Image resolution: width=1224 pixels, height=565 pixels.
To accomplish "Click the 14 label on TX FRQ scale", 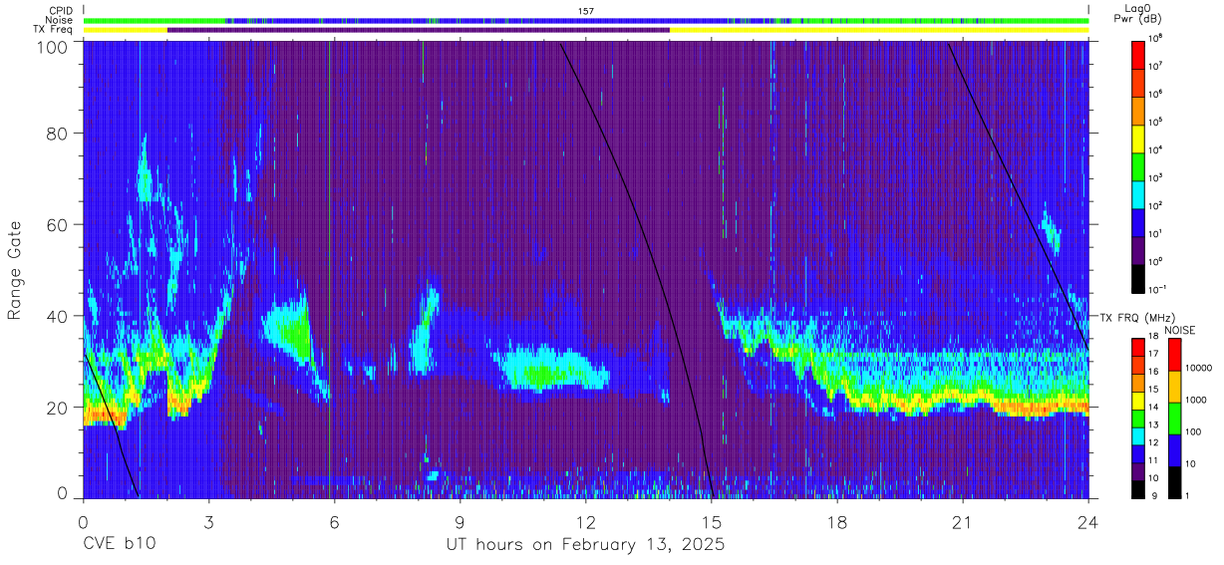I will (1153, 409).
